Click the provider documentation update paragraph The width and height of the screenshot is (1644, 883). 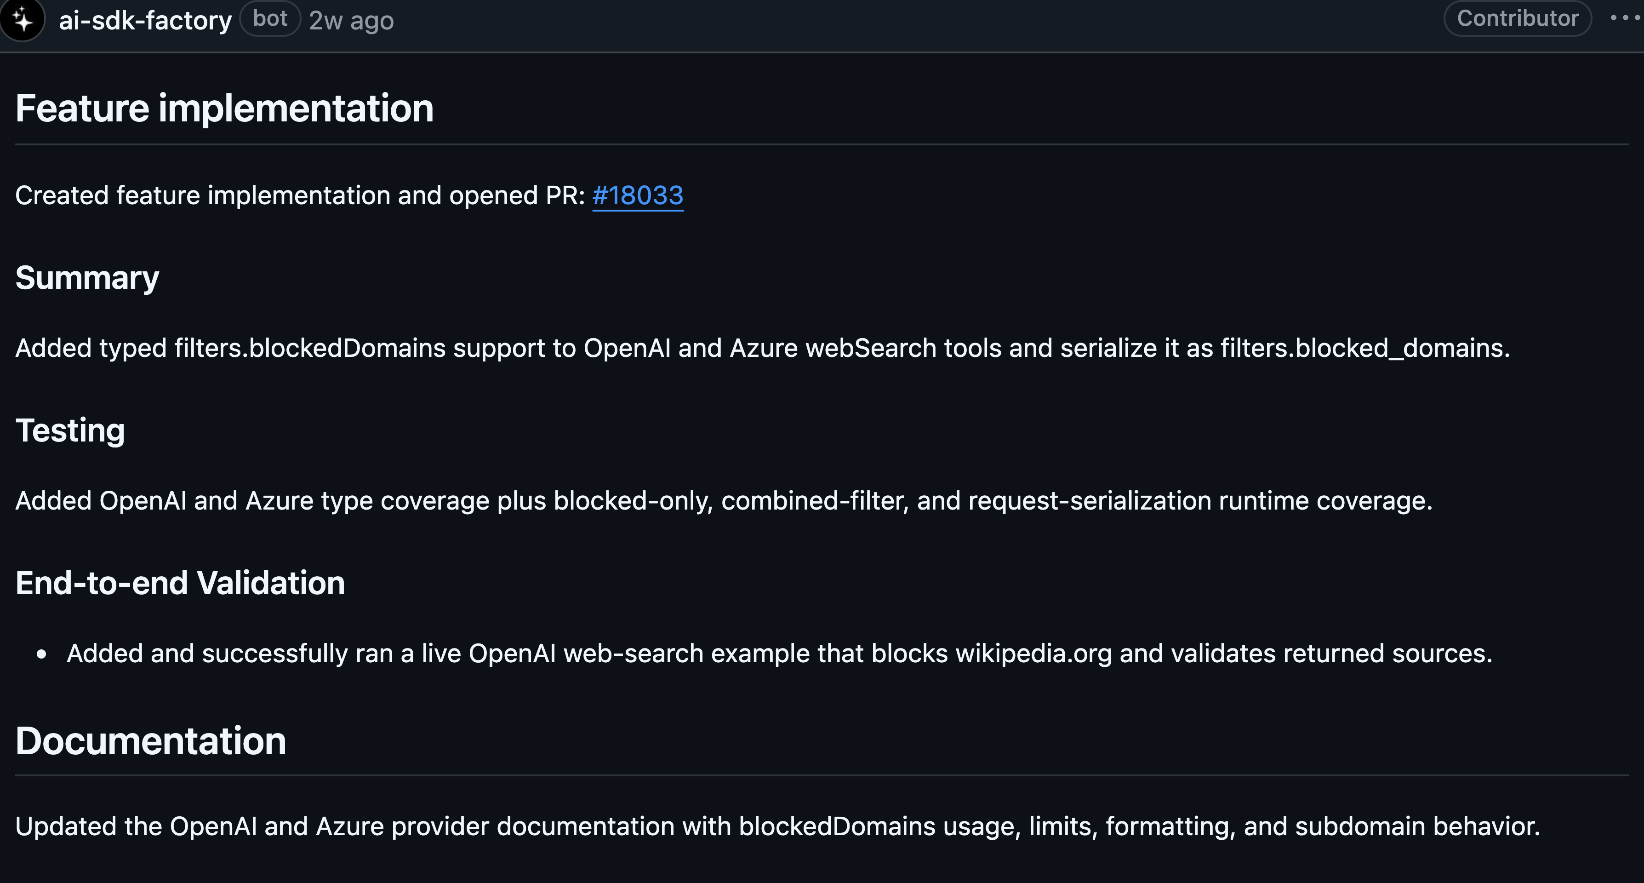coord(777,826)
